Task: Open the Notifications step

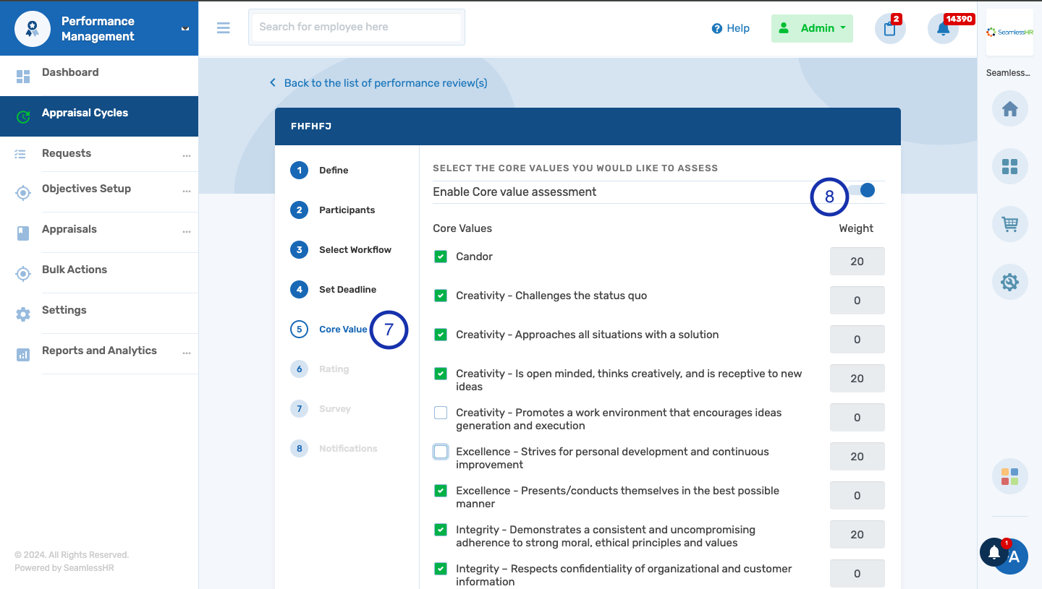Action: (x=348, y=449)
